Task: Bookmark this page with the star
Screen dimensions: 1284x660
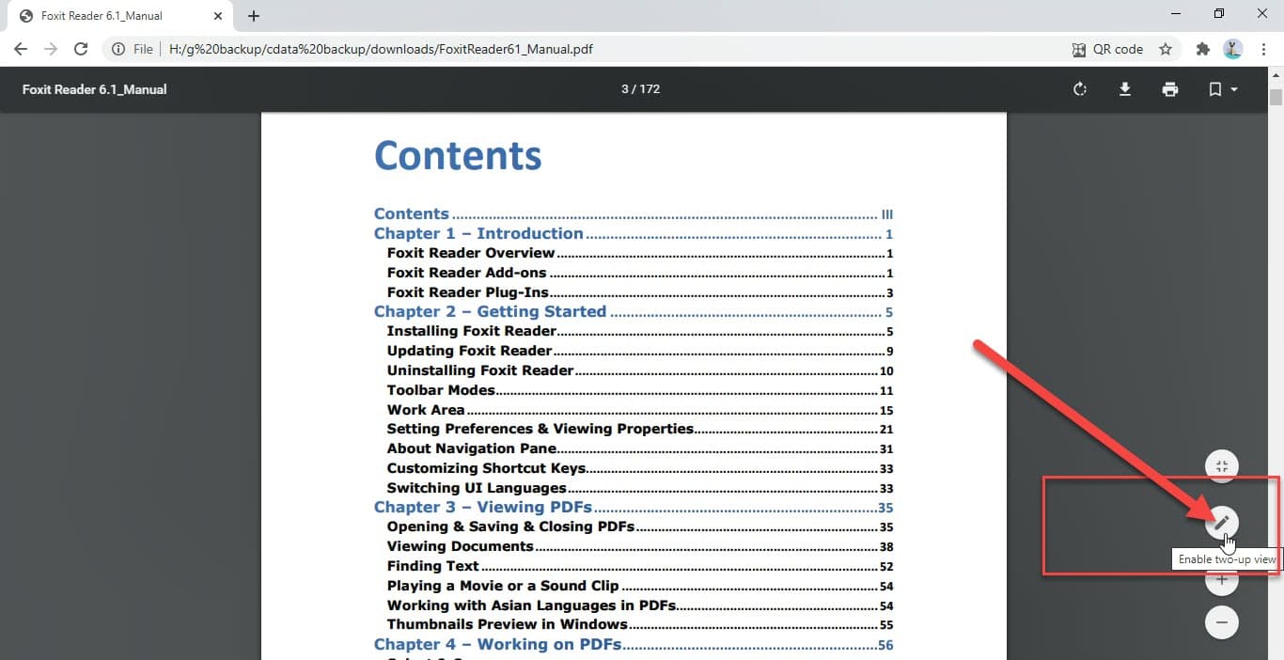Action: 1166,49
